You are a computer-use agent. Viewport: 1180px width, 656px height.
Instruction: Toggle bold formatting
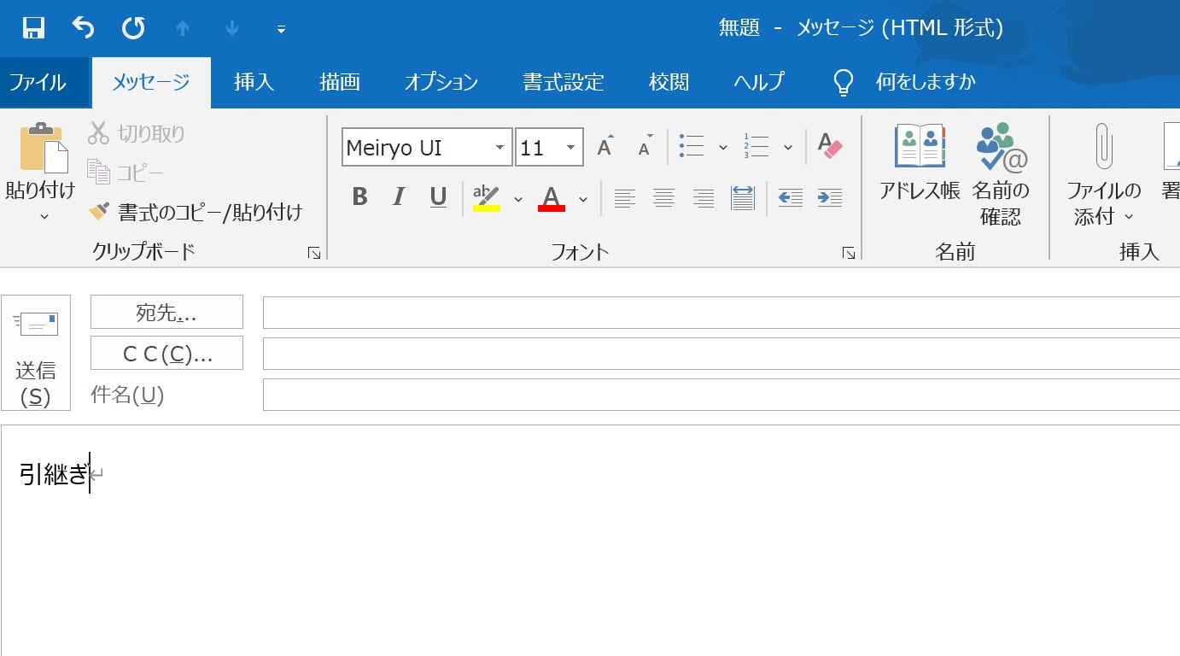tap(359, 197)
